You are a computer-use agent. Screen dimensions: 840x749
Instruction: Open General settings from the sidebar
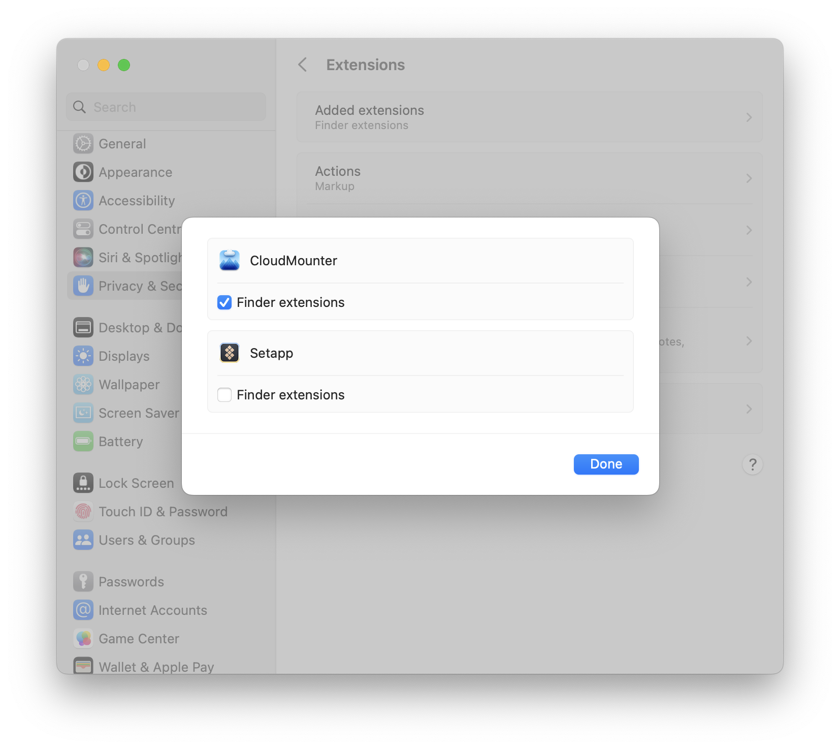122,143
